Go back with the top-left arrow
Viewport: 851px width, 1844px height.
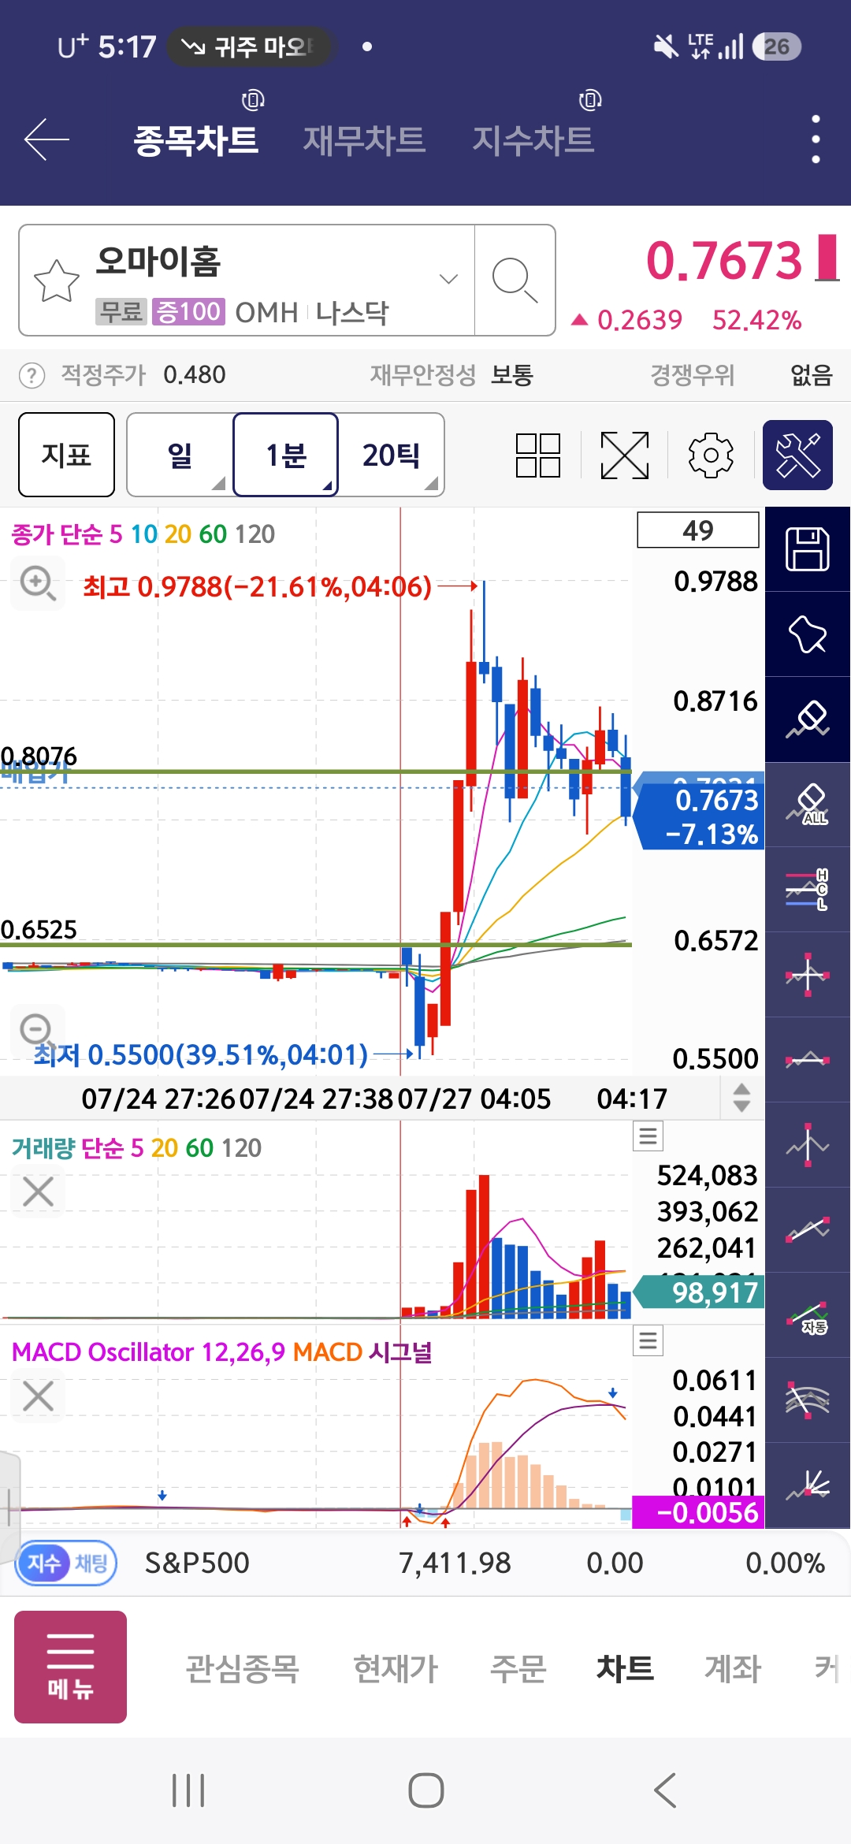pos(46,139)
